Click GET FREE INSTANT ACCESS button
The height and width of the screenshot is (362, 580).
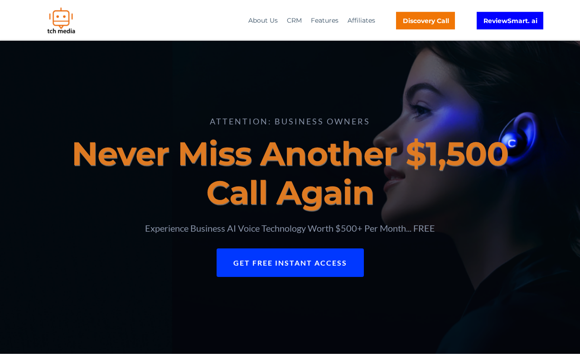pos(290,262)
